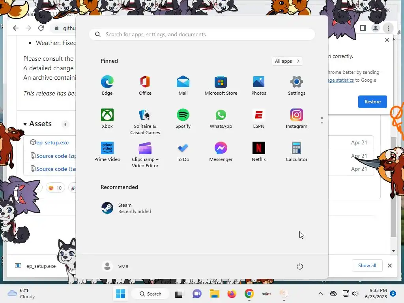Click the Restore button in Chrome popup
The image size is (404, 303).
point(372,102)
